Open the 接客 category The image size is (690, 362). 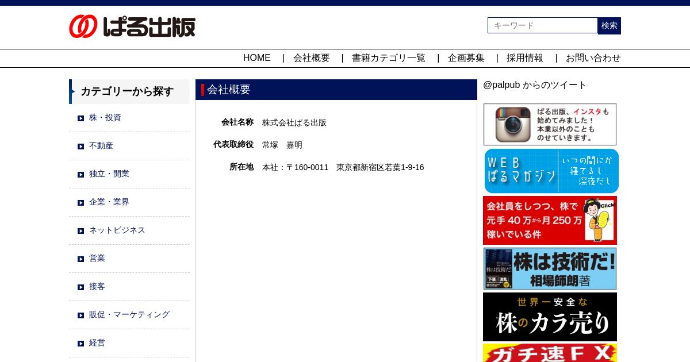97,286
